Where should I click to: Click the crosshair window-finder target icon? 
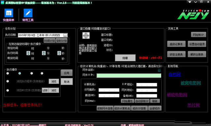point(86,35)
